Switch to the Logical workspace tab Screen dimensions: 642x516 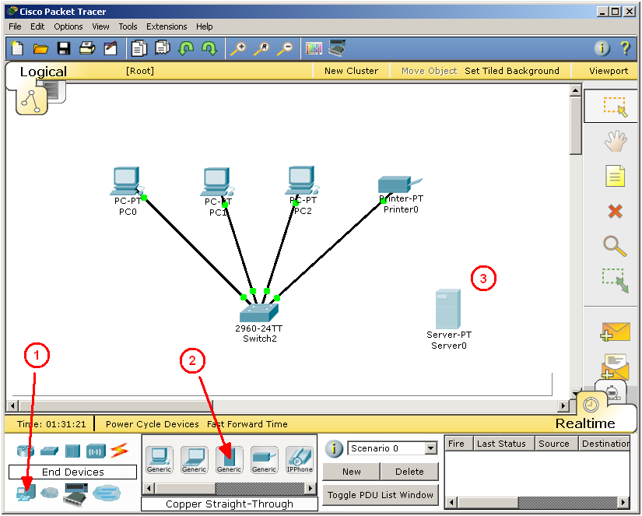(43, 72)
